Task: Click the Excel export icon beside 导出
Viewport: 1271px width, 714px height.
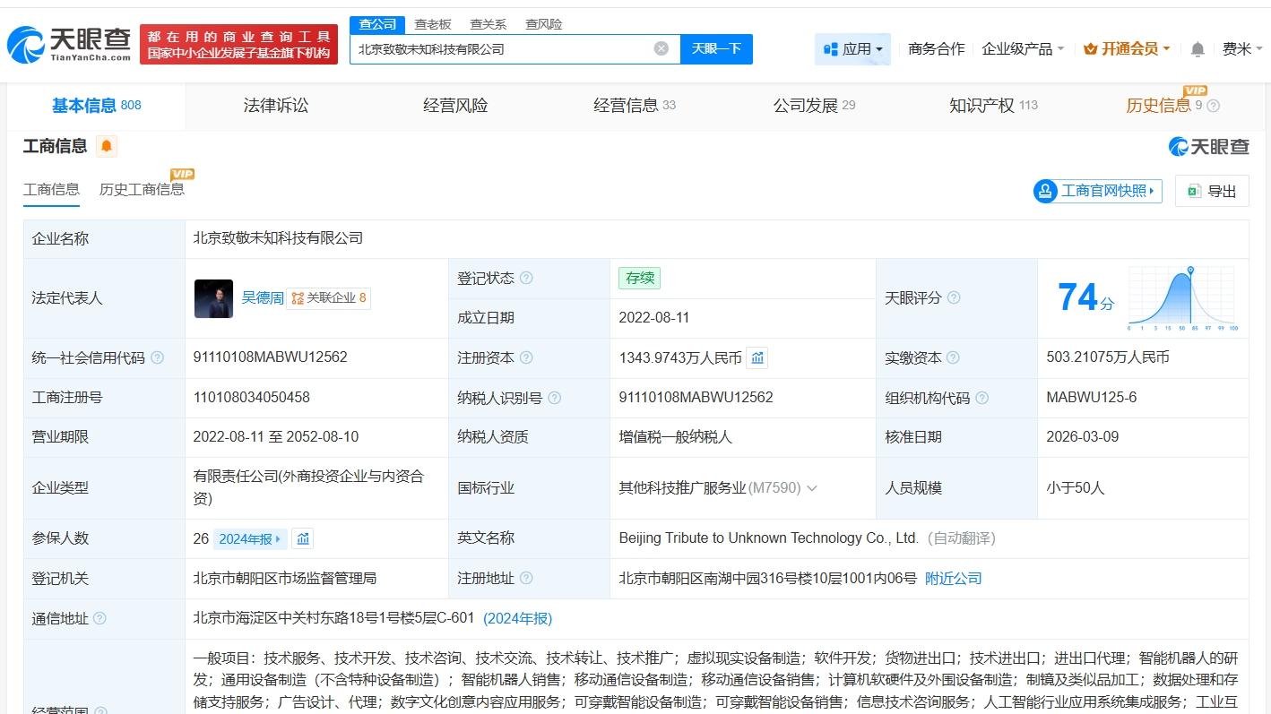Action: pos(1192,191)
